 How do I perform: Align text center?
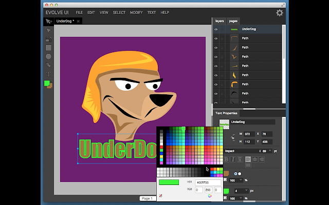(x=255, y=159)
